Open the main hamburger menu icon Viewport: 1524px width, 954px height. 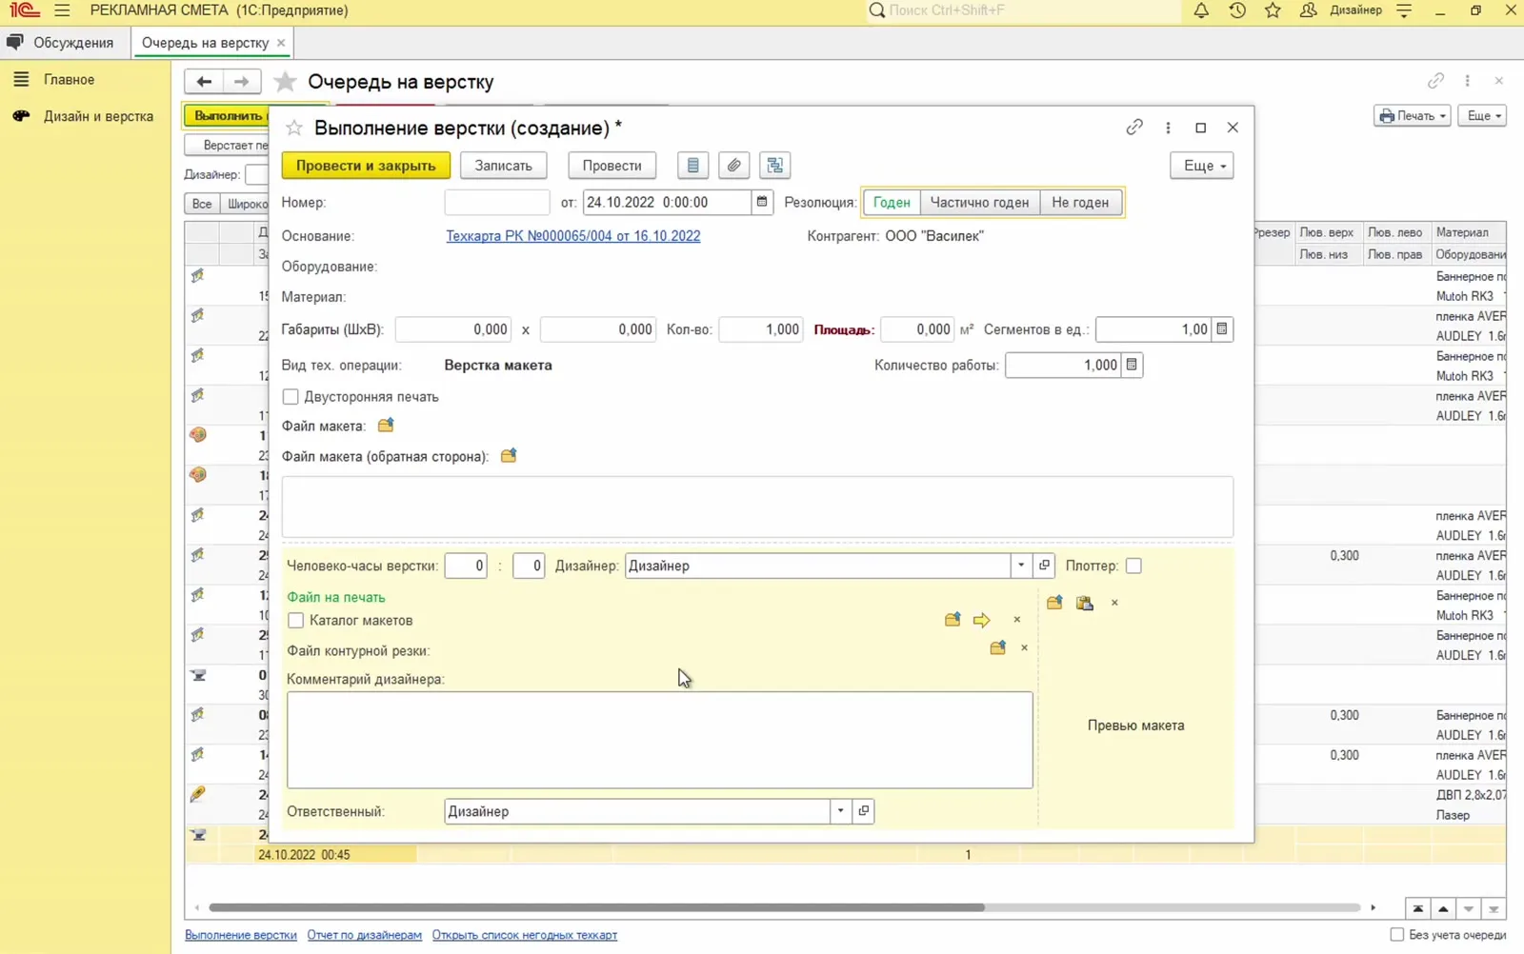point(62,10)
